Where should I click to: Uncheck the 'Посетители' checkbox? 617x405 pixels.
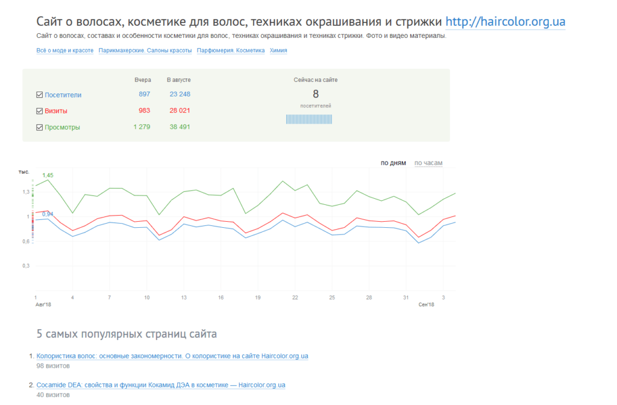[40, 95]
